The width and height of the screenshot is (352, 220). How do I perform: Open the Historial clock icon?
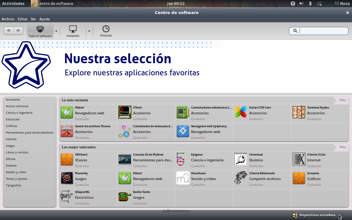(106, 29)
